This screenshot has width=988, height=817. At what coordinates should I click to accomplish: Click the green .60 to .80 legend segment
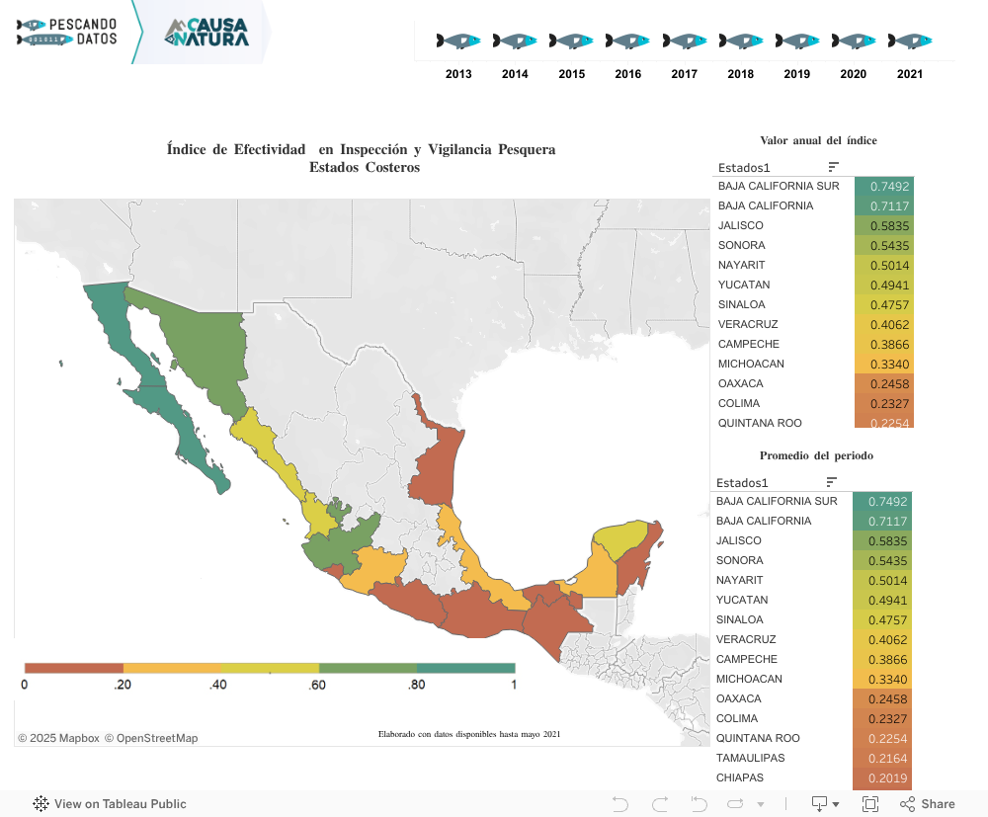(x=368, y=668)
